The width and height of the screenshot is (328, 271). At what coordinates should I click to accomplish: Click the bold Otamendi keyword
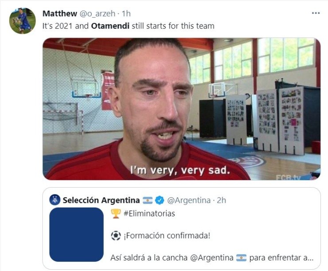click(x=110, y=26)
